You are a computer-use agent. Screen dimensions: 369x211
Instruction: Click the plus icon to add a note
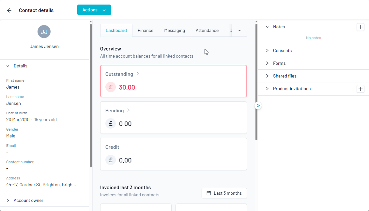(360, 27)
